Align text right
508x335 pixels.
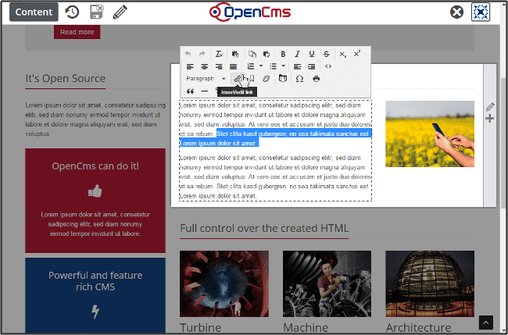point(219,66)
